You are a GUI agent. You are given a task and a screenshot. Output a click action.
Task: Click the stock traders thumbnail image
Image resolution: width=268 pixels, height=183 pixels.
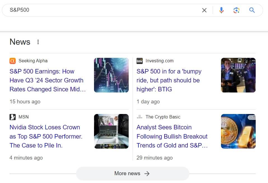238,75
